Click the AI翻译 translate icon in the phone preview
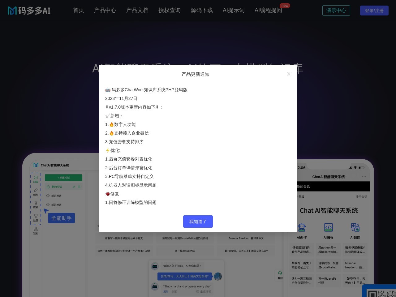 (x=355, y=227)
